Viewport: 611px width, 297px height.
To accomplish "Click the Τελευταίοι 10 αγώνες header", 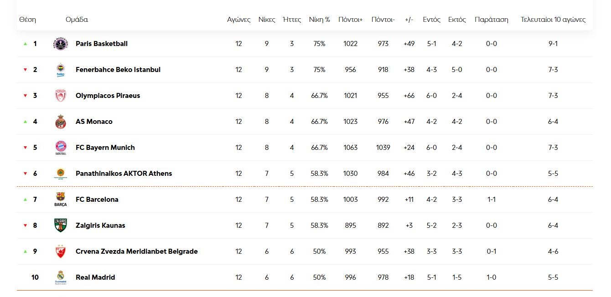I will coord(553,20).
